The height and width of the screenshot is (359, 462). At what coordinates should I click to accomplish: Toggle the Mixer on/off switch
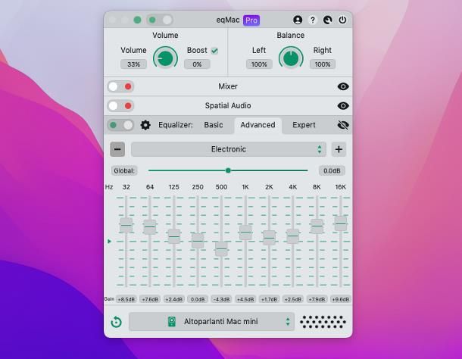[x=120, y=86]
